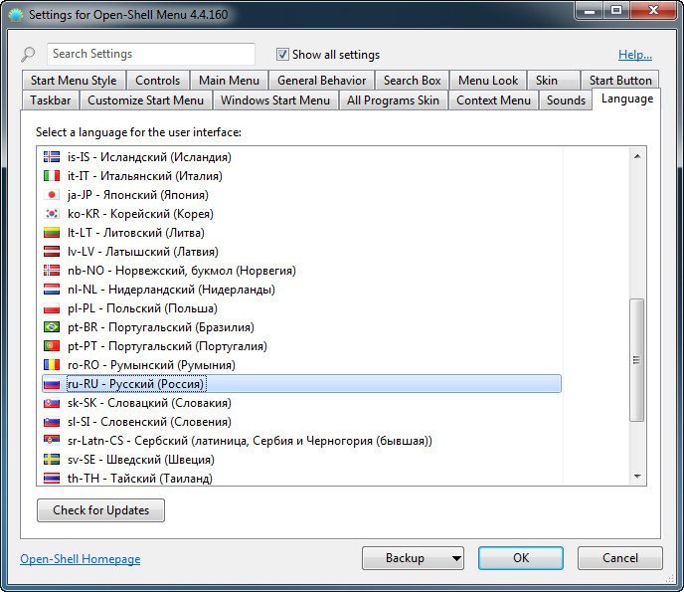
Task: Click the Japan flag icon for ja-JP
Action: click(x=52, y=195)
